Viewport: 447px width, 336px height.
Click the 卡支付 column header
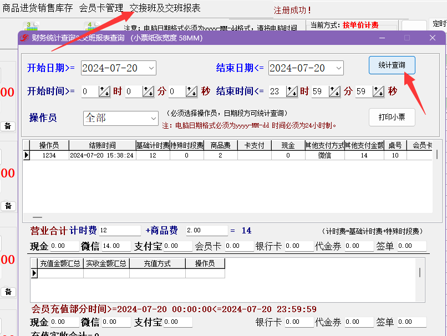tap(255, 145)
